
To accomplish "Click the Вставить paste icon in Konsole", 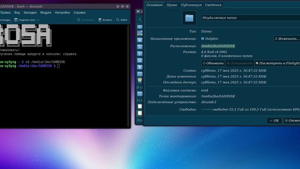I will 100,20.
